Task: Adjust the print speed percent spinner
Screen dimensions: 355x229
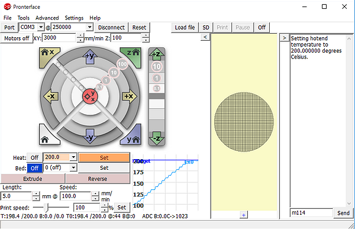Action: (104, 207)
